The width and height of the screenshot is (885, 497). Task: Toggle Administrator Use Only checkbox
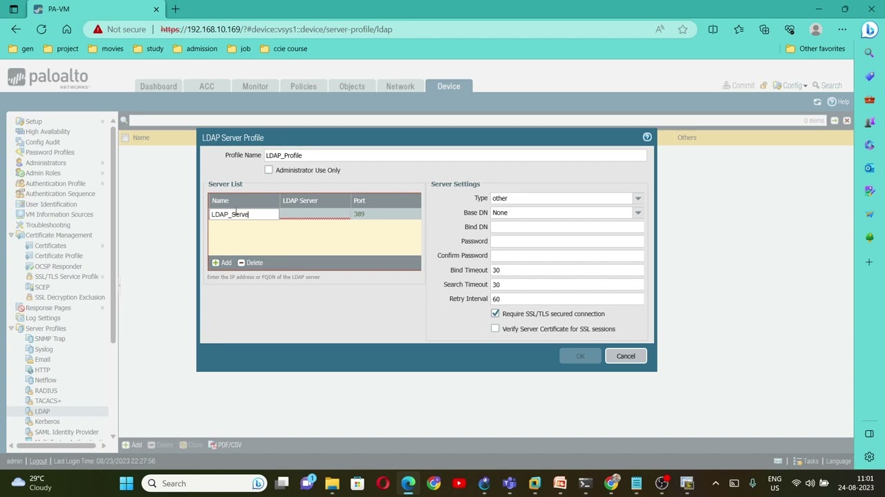pyautogui.click(x=269, y=170)
